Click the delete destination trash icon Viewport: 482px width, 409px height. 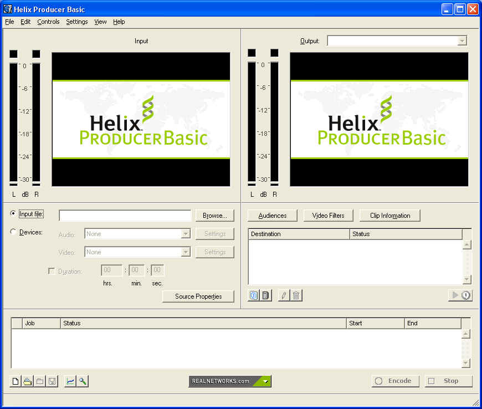tap(296, 295)
